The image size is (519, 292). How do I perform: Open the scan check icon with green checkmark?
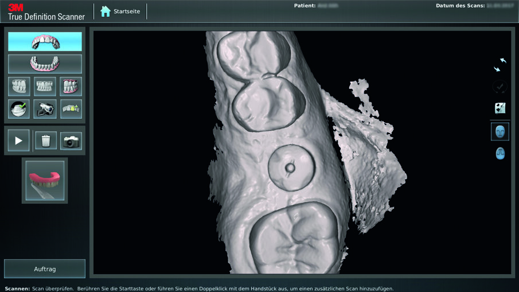pyautogui.click(x=19, y=109)
